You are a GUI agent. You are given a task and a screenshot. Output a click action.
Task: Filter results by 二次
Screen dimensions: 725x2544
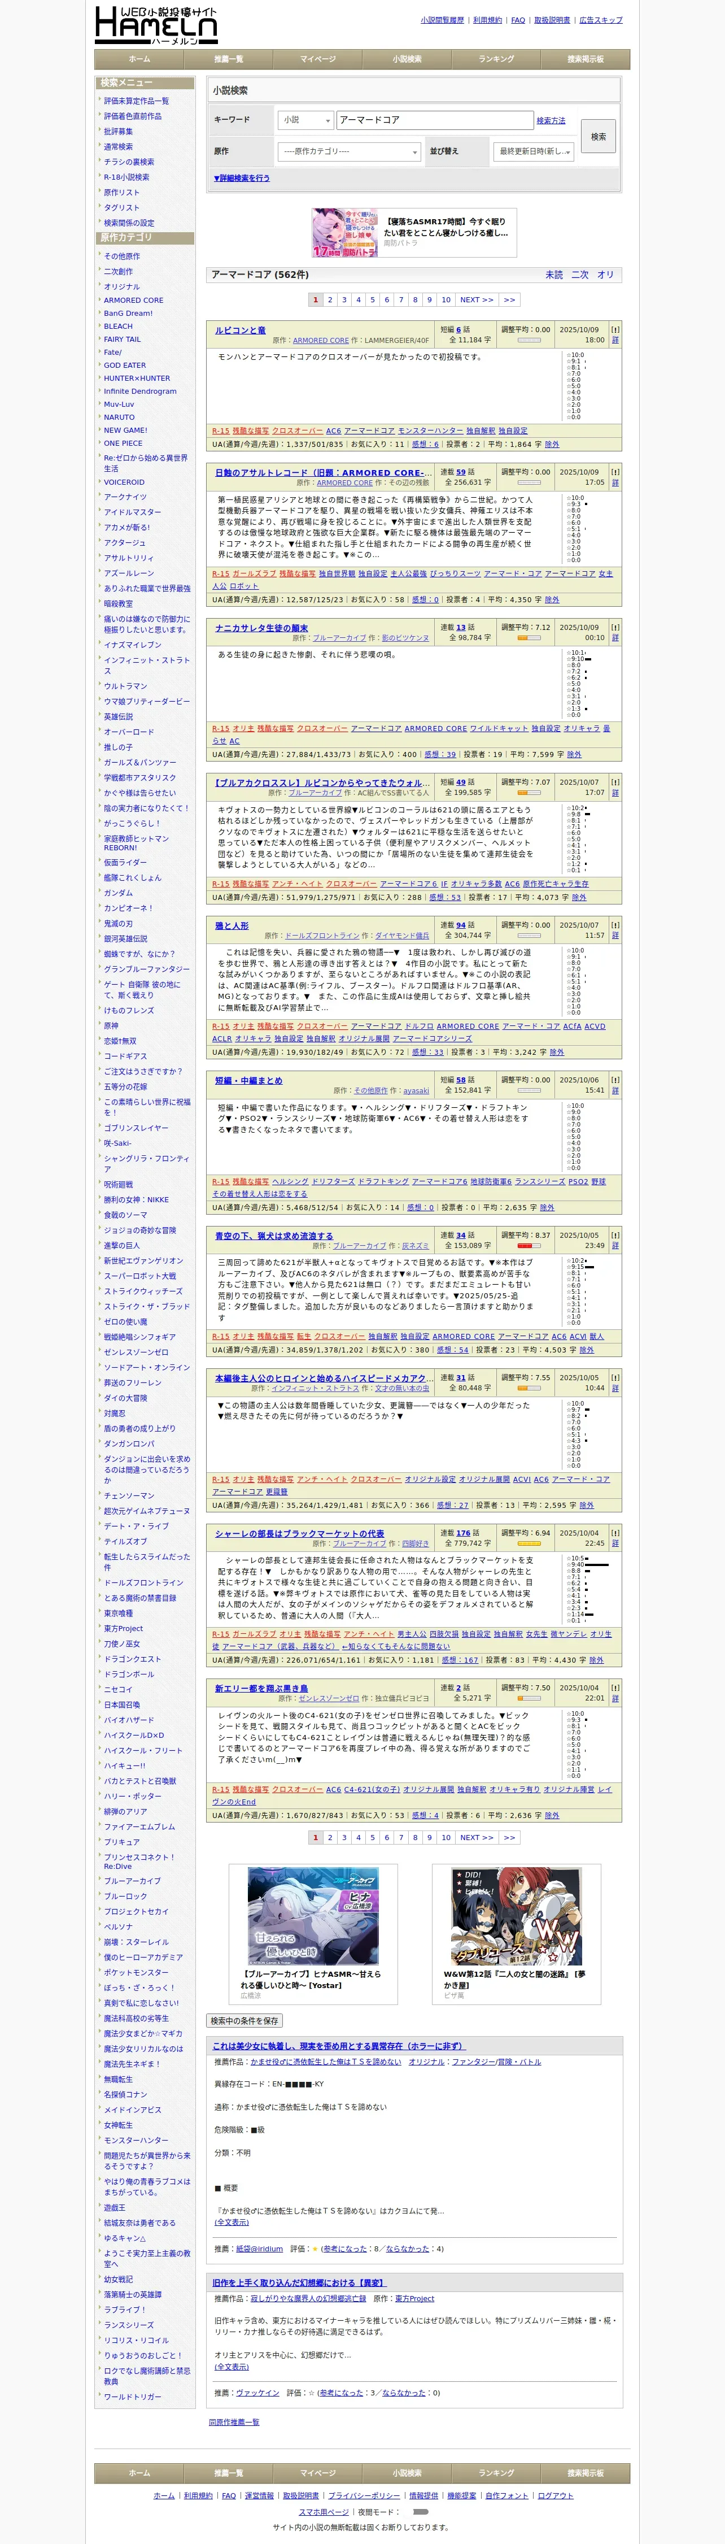[580, 275]
